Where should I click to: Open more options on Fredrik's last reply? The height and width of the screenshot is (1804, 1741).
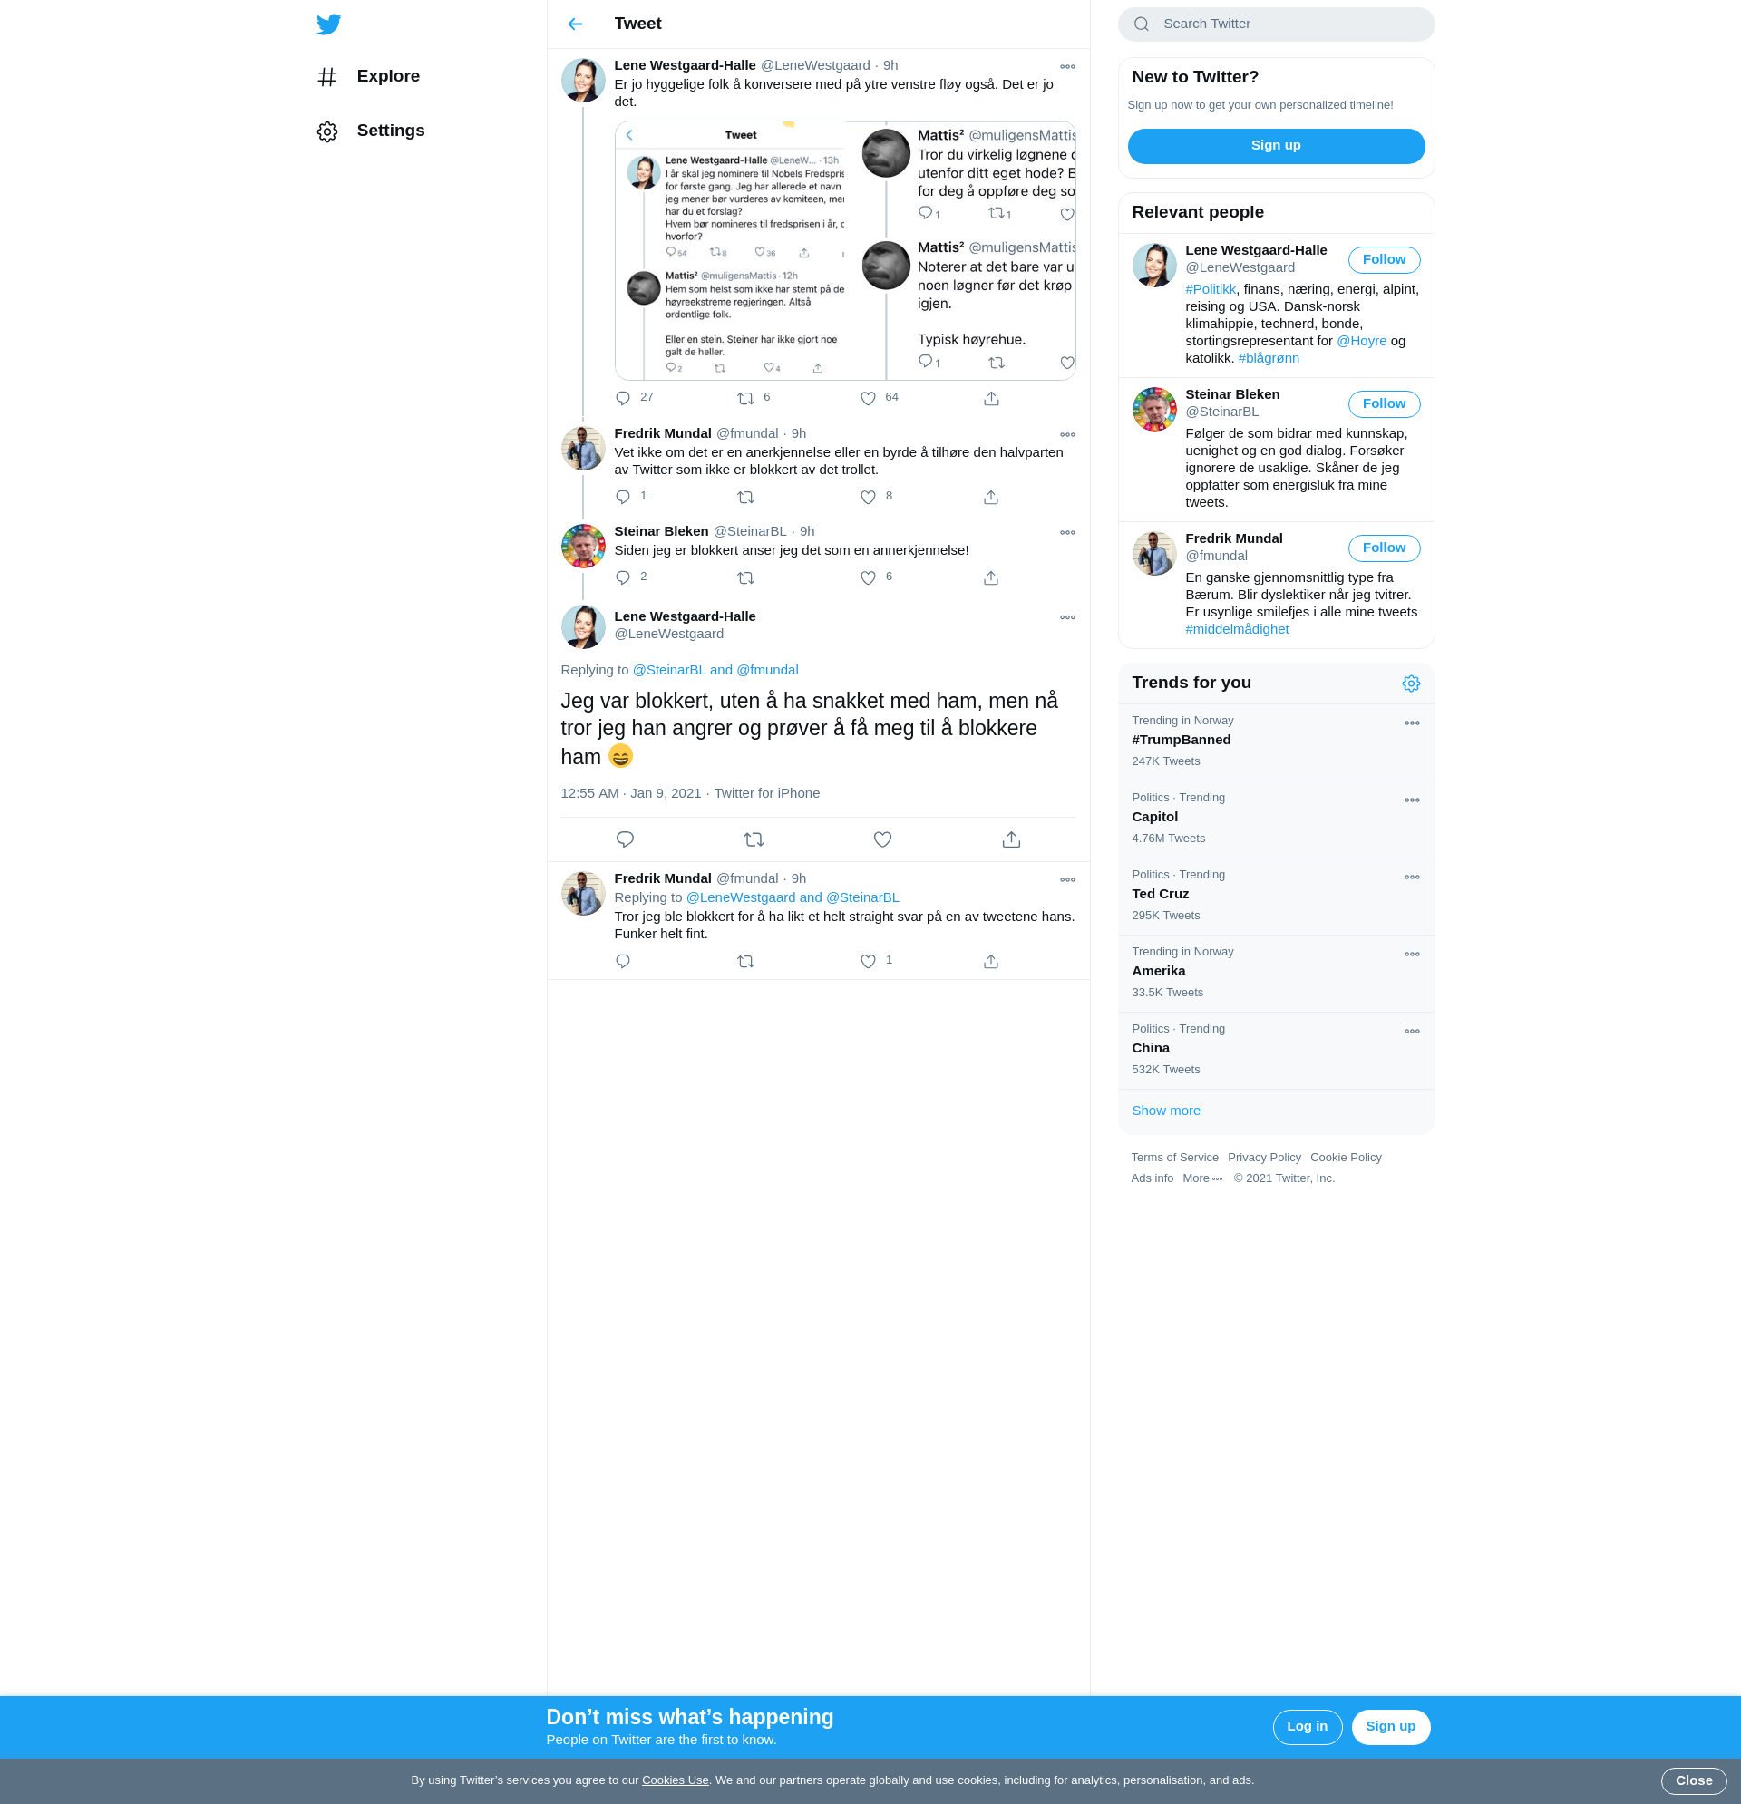pos(1067,880)
